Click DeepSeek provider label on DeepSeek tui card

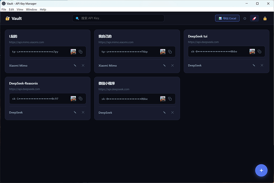195,65
